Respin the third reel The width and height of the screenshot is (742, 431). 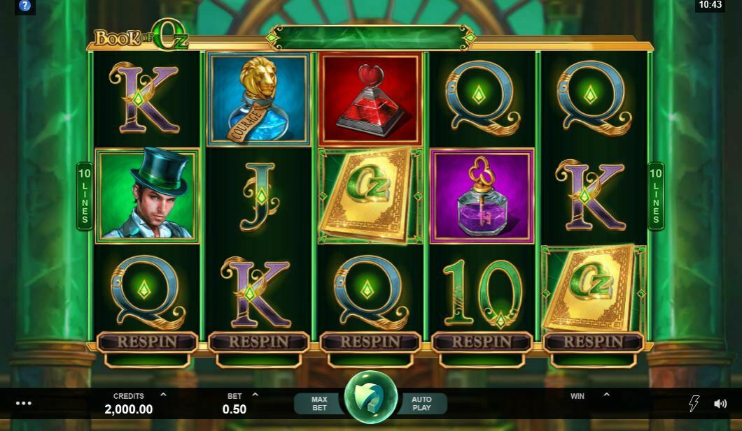tap(370, 342)
